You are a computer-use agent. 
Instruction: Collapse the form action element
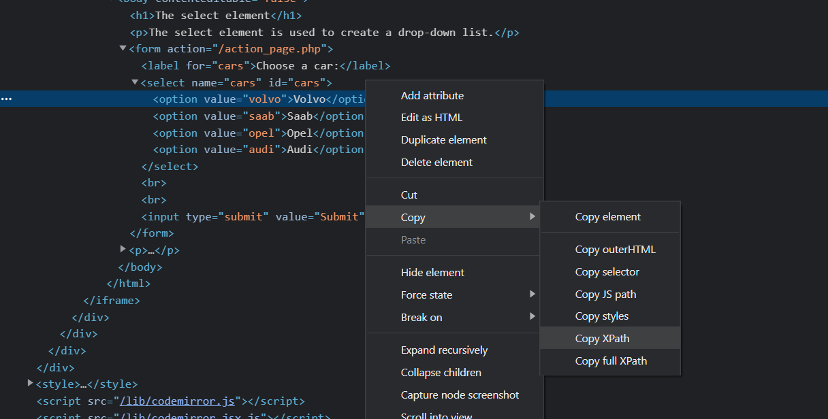point(123,48)
